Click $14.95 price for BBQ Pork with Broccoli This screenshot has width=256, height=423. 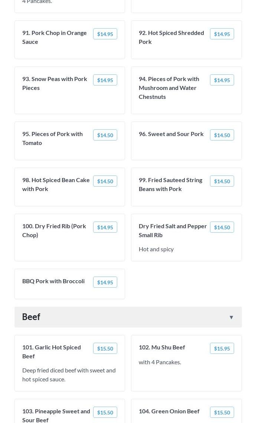(105, 282)
